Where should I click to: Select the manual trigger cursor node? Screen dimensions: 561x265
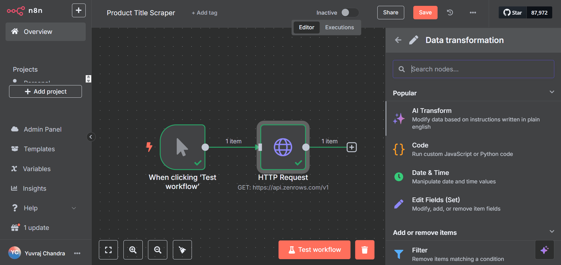point(183,147)
